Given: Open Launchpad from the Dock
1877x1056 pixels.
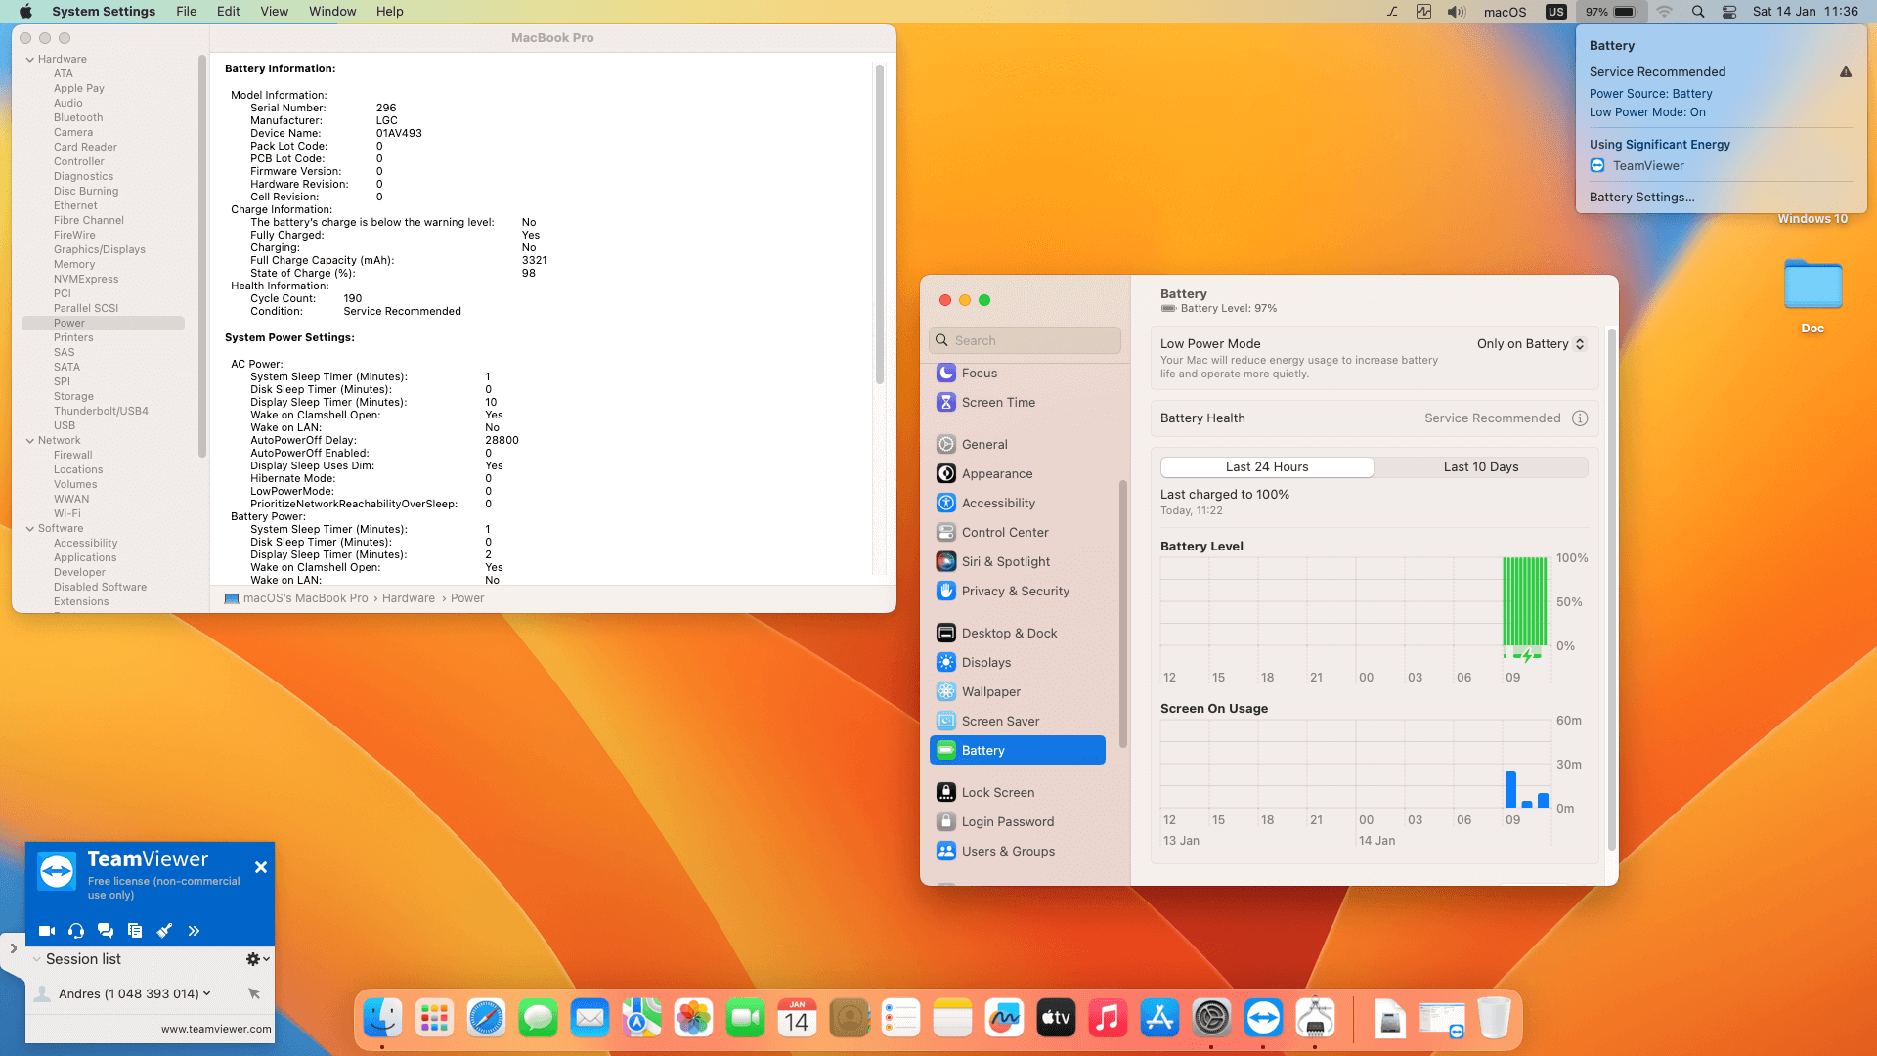Looking at the screenshot, I should 434,1019.
